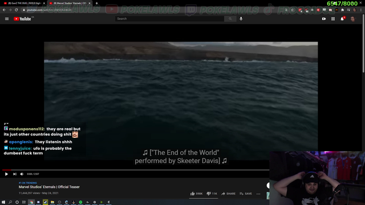The height and width of the screenshot is (205, 365).
Task: Click #1 ON TRENDING link
Action: point(28,183)
